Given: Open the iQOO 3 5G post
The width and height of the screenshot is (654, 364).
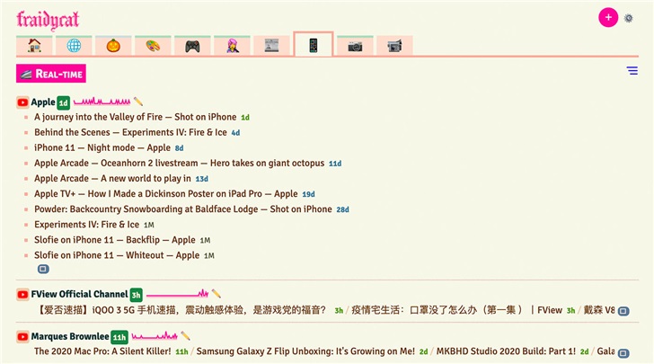Looking at the screenshot, I should point(181,310).
